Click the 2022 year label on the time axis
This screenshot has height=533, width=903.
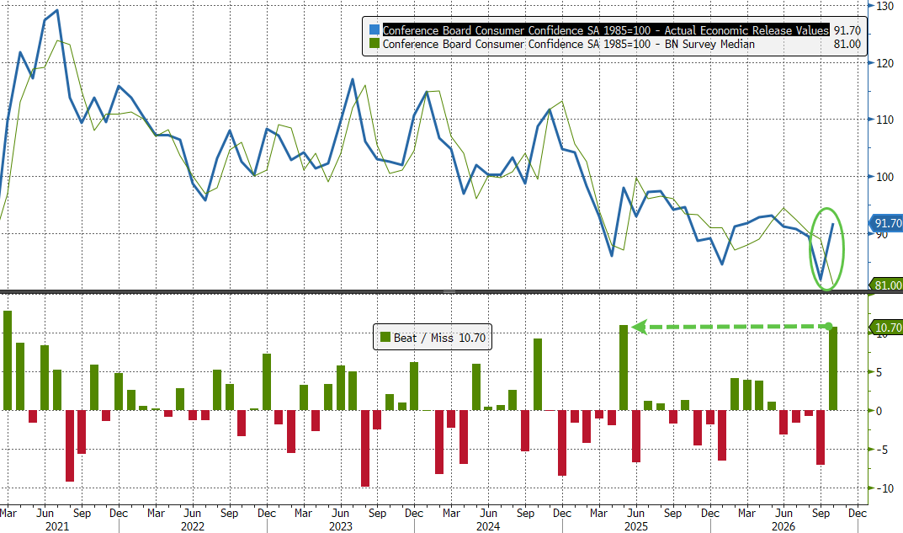coord(193,526)
